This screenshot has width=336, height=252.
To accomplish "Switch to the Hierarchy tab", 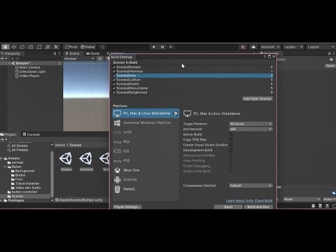I will tap(10, 53).
